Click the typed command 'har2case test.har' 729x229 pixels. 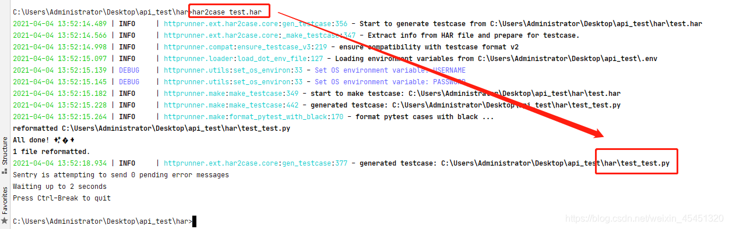(227, 12)
